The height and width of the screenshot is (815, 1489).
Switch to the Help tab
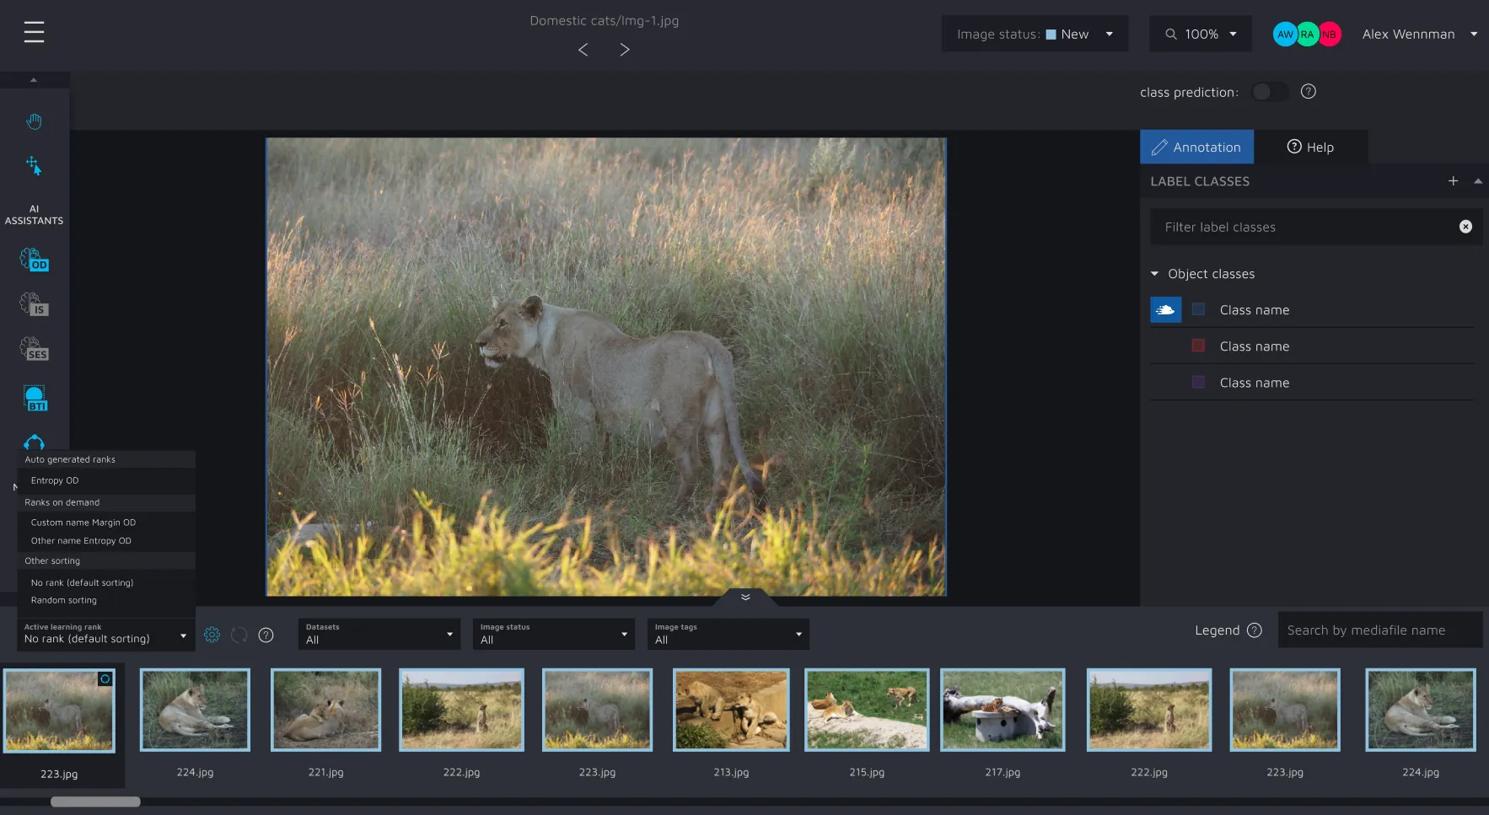tap(1310, 147)
